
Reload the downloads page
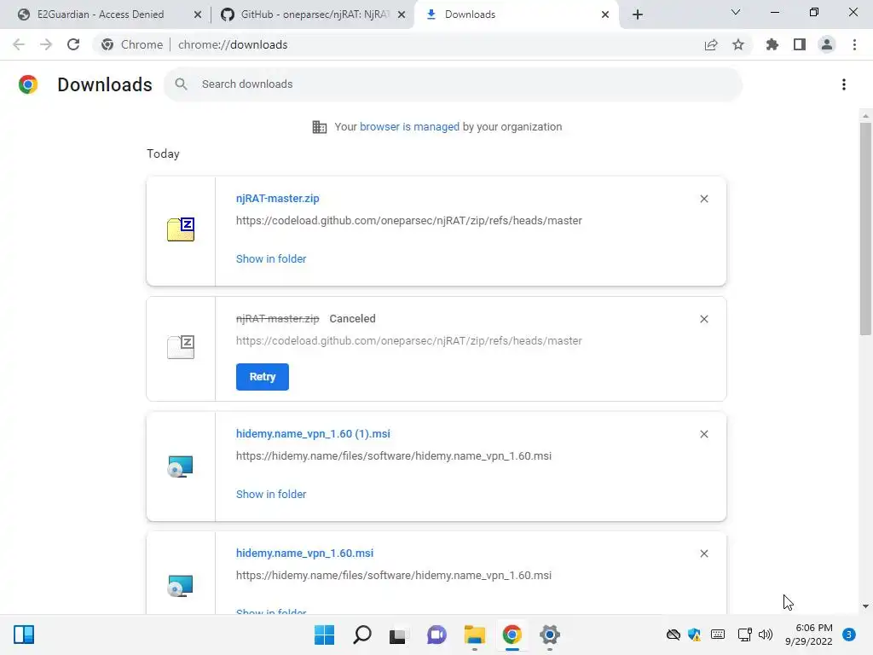73,44
